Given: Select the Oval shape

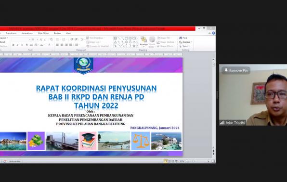Looking at the screenshot, I should pyautogui.click(x=130, y=38).
